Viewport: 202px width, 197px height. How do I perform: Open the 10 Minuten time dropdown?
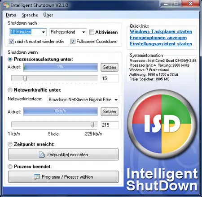tap(28, 32)
